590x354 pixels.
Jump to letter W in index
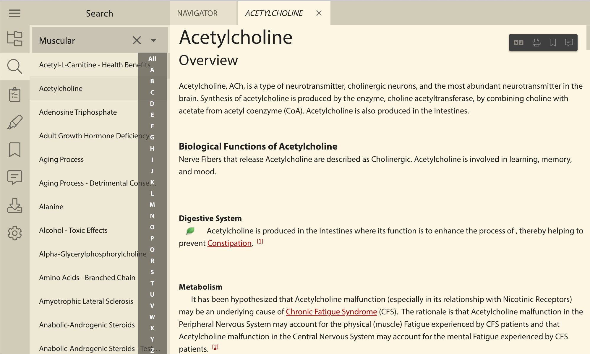pos(152,317)
